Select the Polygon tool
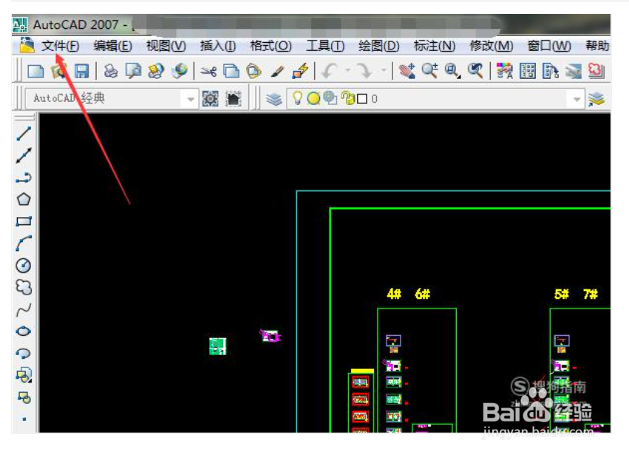 tap(24, 199)
